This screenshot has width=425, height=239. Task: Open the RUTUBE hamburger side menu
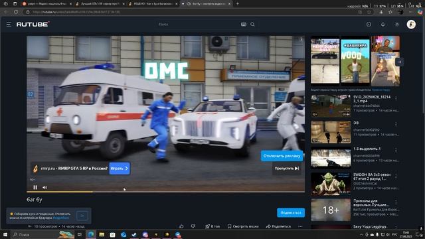pyautogui.click(x=9, y=25)
